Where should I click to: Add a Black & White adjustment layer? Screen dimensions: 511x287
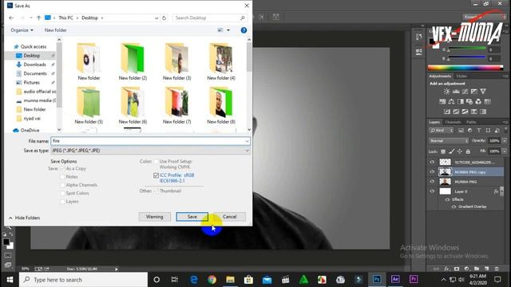click(x=461, y=101)
